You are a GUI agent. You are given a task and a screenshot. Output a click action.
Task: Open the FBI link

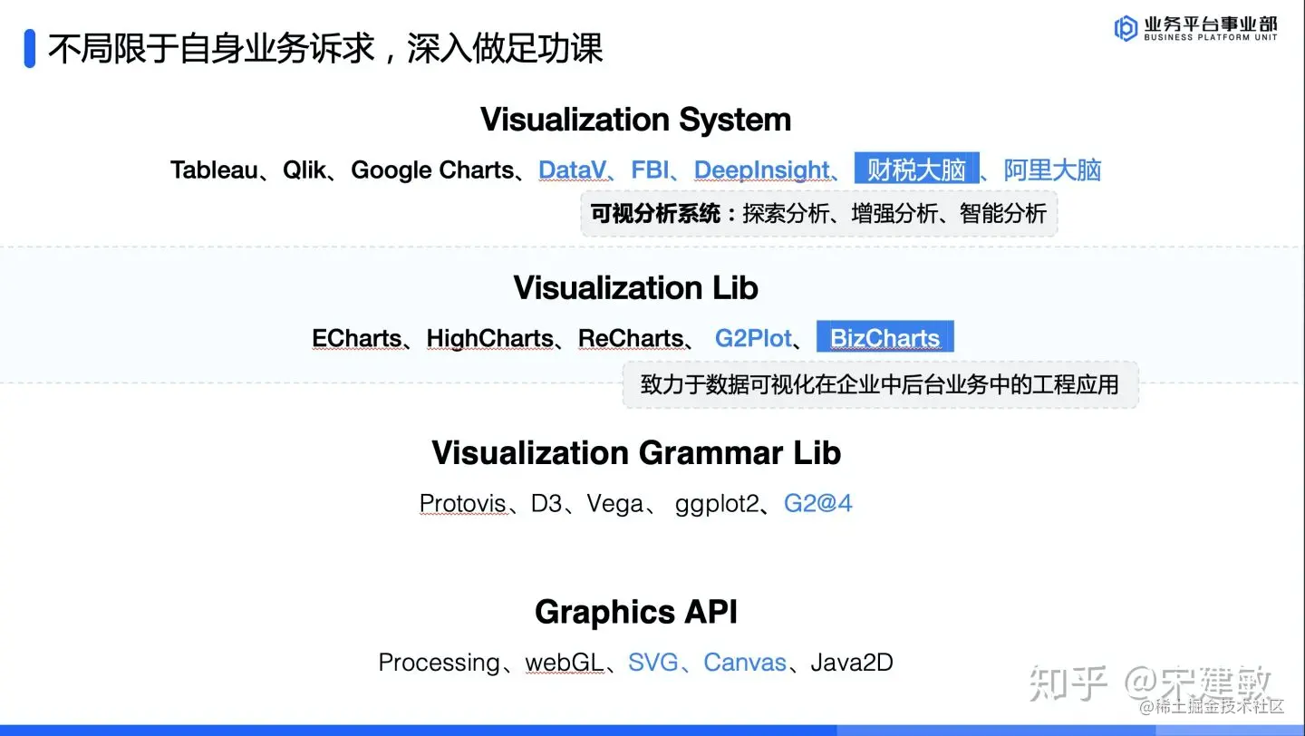click(651, 169)
